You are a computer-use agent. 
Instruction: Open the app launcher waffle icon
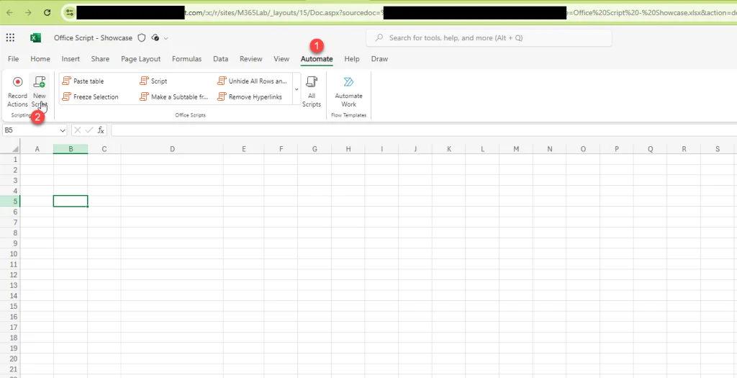pos(10,38)
